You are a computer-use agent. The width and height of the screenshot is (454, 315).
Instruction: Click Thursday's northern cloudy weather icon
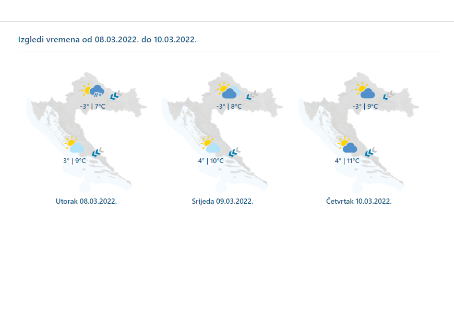365,91
